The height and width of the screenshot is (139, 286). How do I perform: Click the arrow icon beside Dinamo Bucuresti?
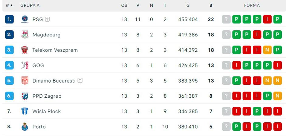(x=80, y=80)
